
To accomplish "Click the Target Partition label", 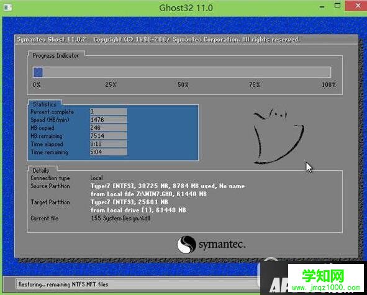I will coord(50,202).
